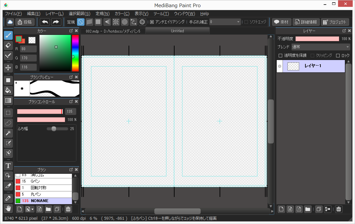Select the Gradient tool
The image size is (355, 224).
(8, 100)
